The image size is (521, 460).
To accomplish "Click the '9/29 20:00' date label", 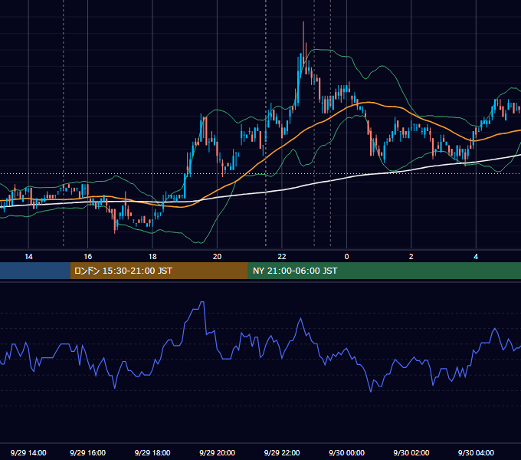I will (217, 452).
